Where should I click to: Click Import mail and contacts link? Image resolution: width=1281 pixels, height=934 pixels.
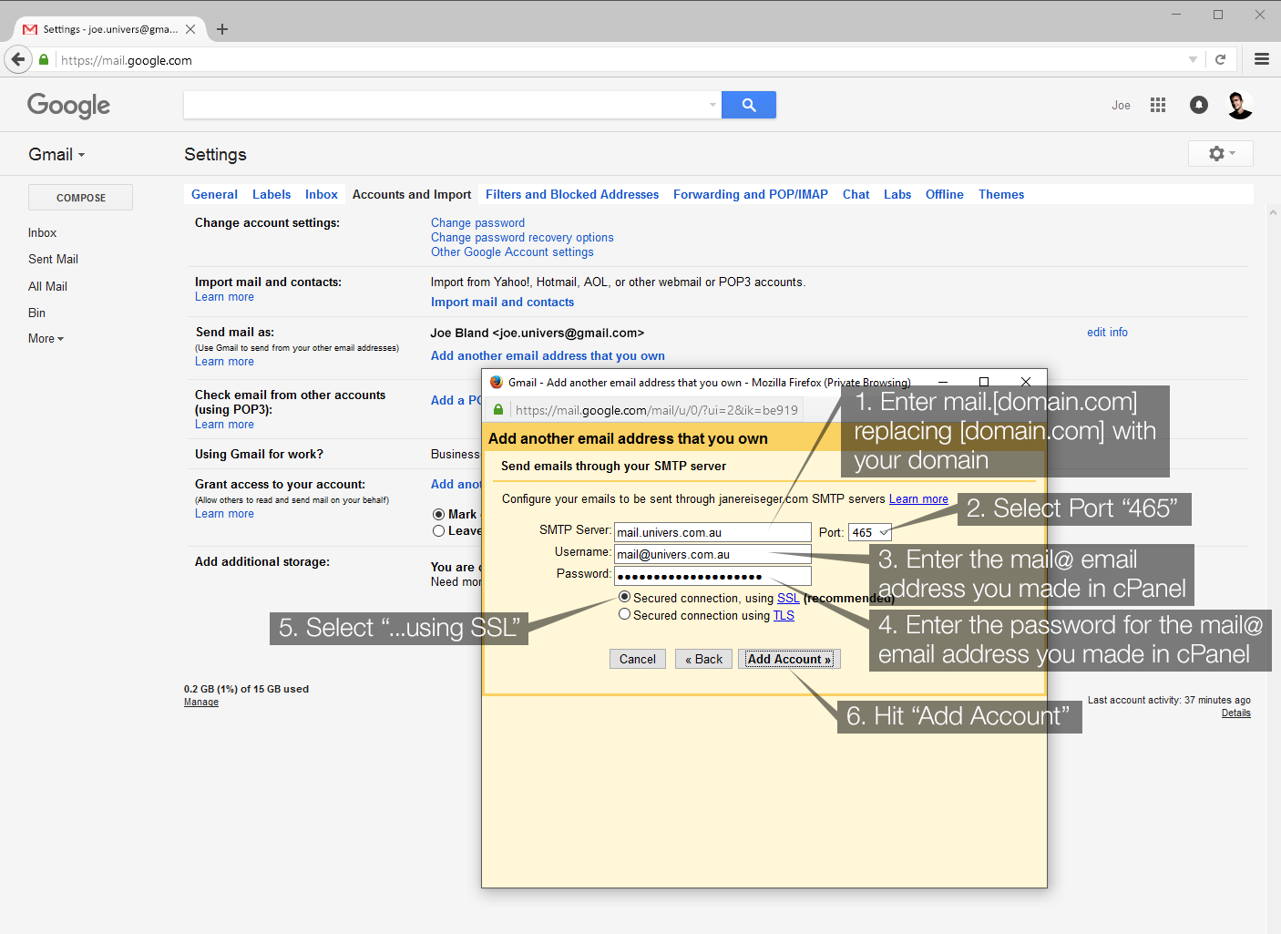click(x=502, y=302)
